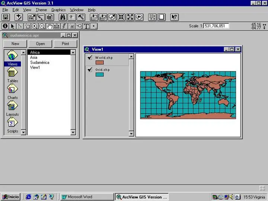Click the context Help pointer icon

tap(174, 17)
